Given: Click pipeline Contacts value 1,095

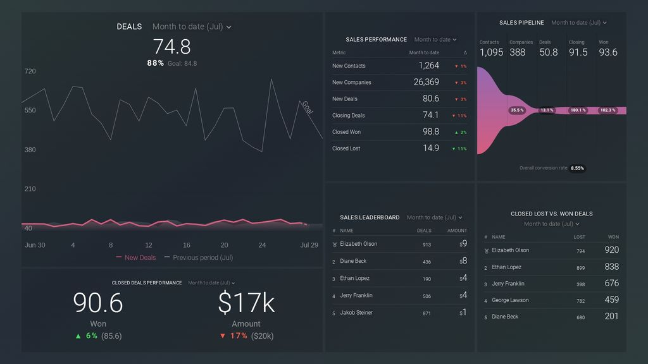Looking at the screenshot, I should (491, 52).
